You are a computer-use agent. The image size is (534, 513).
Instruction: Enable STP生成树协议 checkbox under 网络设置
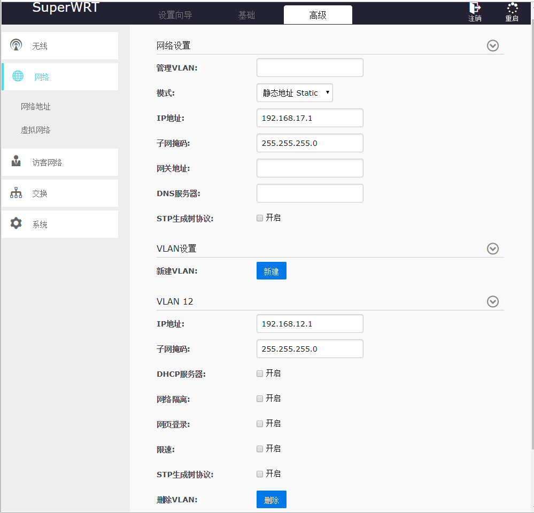(x=260, y=218)
